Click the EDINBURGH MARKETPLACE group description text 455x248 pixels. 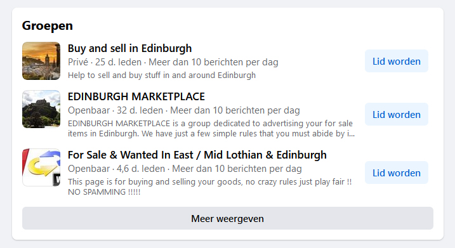click(x=211, y=129)
